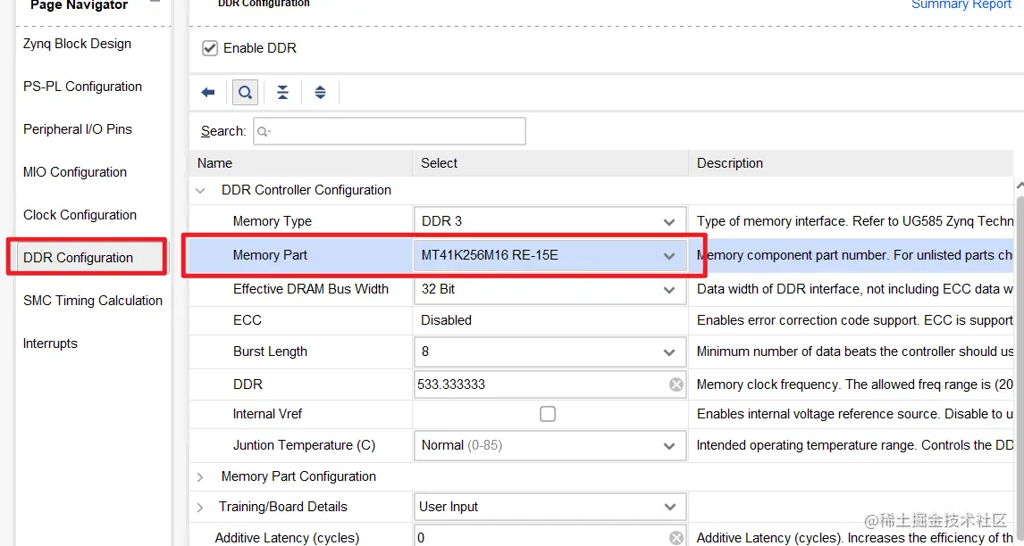Click the back arrow toolbar icon

tap(208, 92)
